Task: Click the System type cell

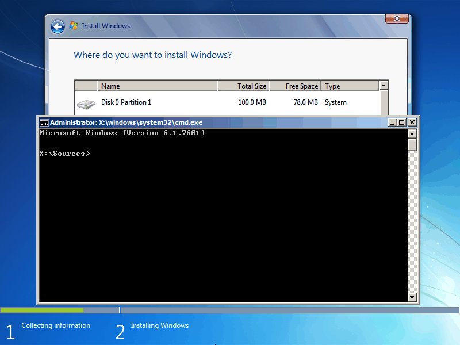Action: point(336,102)
